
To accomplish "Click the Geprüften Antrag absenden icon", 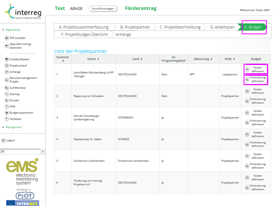I will (x=5, y=45).
